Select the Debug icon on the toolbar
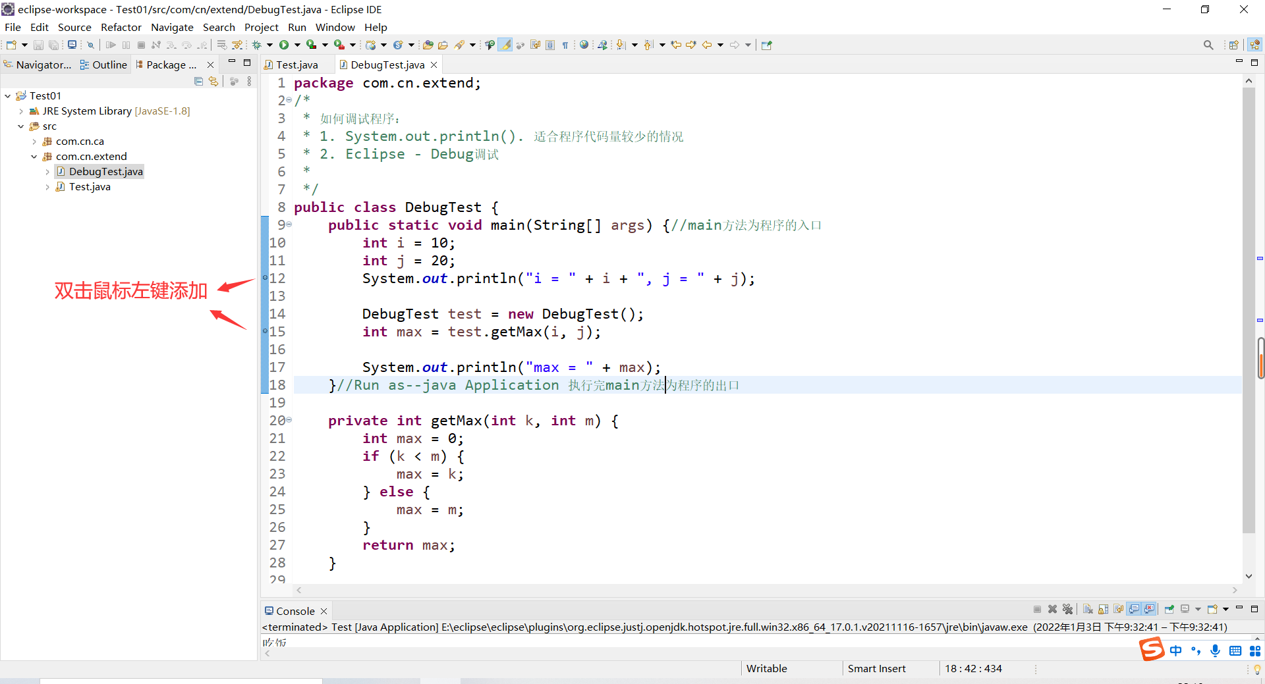Screen dimensions: 1265x684 coord(258,45)
